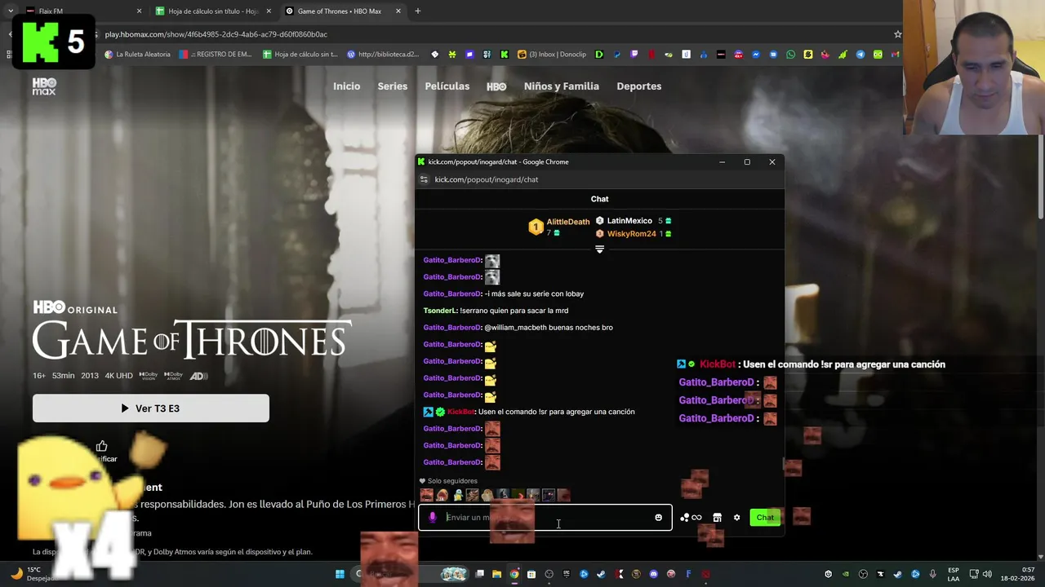The image size is (1045, 587).
Task: Click the ESP LAA language indicator
Action: point(954,574)
